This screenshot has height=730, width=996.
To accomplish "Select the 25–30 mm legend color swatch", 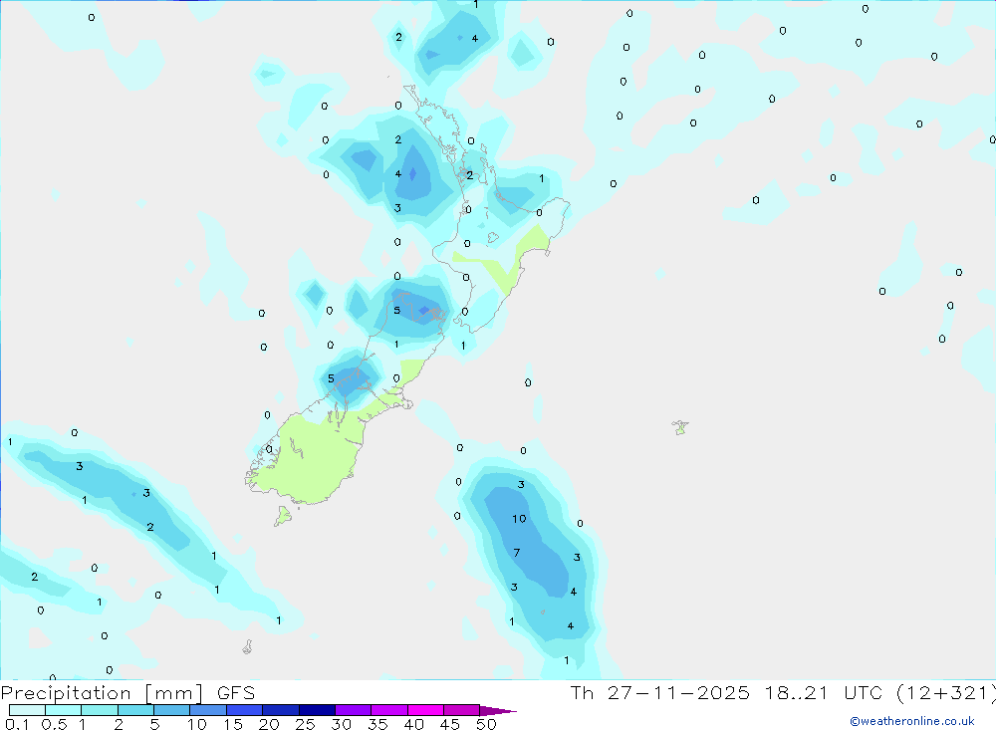I will point(317,710).
